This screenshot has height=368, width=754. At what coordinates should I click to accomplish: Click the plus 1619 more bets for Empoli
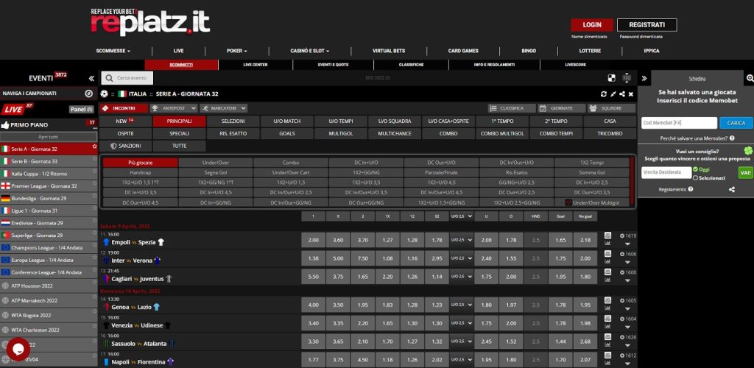pyautogui.click(x=628, y=236)
